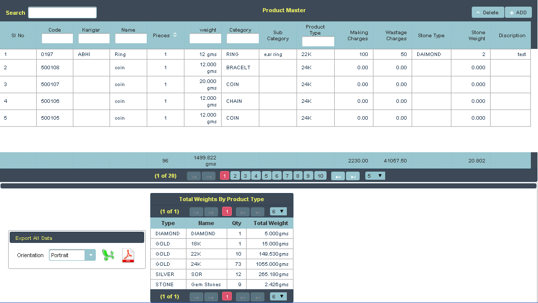Image resolution: width=538 pixels, height=303 pixels.
Task: Switch to page 5 of products
Action: (x=266, y=176)
